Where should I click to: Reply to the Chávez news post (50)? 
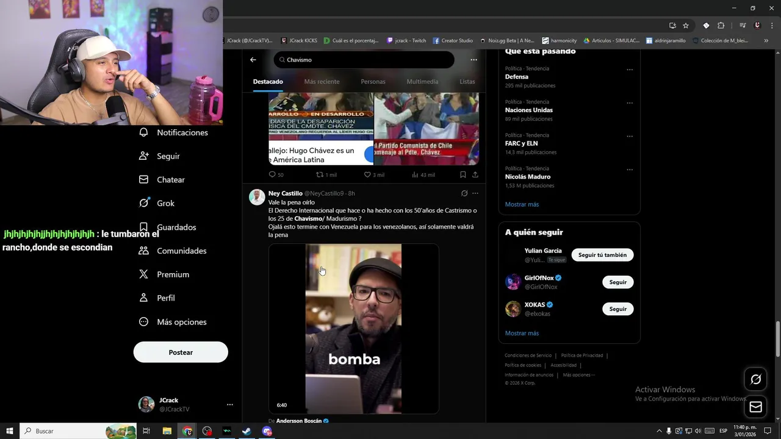(276, 174)
